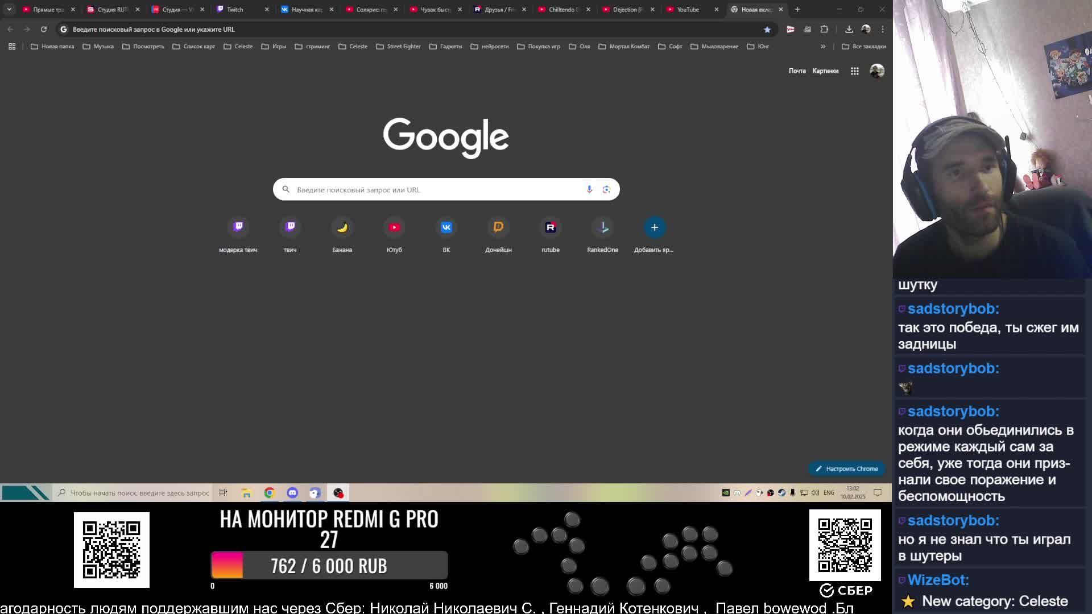This screenshot has height=614, width=1092.
Task: Switch to the Twitch tab
Action: [x=235, y=10]
